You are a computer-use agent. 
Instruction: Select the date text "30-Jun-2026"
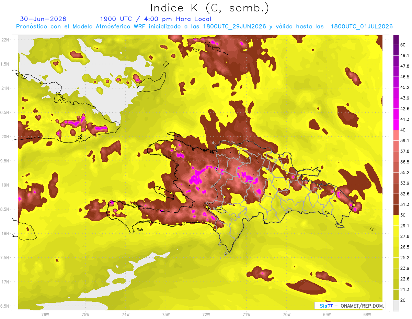coord(43,19)
